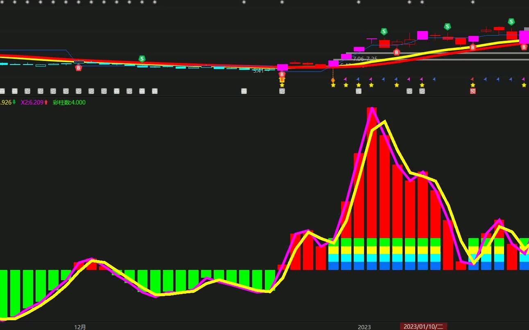Click the 7.06-7.25 price range label
This screenshot has height=330, width=529.
365,59
